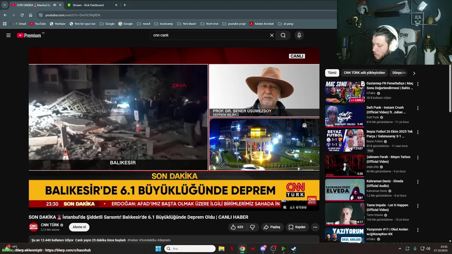
Task: Save video with Kaydet button
Action: (297, 227)
